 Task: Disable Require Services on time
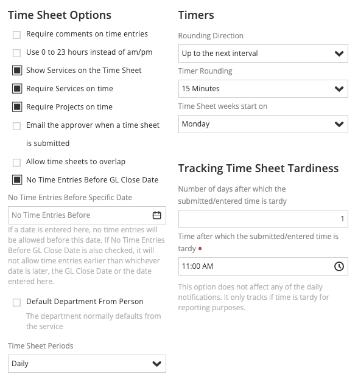[x=17, y=89]
